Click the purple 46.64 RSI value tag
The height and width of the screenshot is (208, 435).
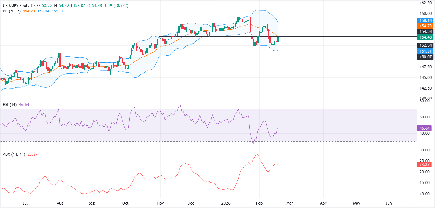(424, 128)
